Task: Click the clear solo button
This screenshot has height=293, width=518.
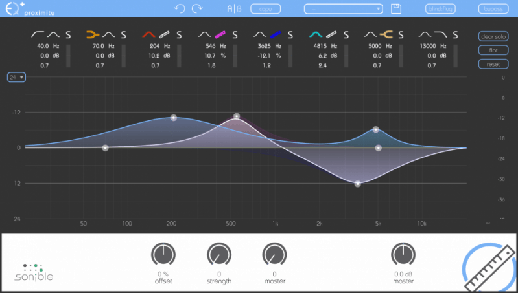Action: pyautogui.click(x=493, y=37)
